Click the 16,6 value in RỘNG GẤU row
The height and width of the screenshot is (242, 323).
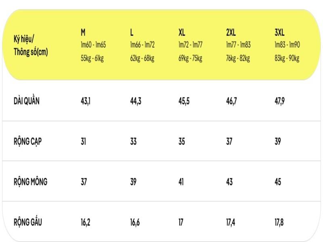[x=135, y=222]
